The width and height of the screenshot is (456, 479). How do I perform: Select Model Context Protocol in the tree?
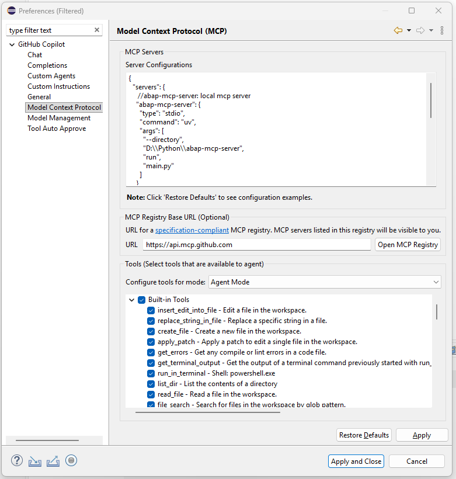pos(64,107)
